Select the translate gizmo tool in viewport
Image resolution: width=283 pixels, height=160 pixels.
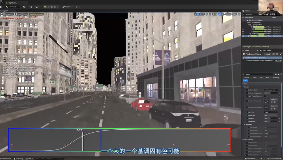click(x=198, y=14)
